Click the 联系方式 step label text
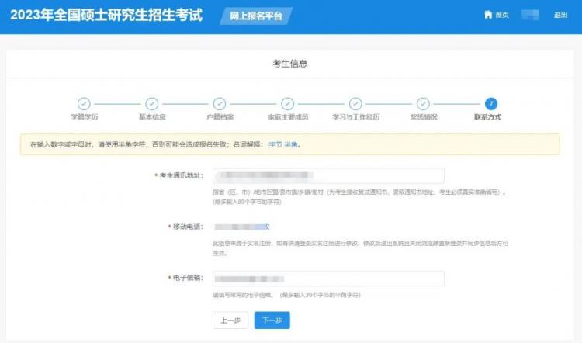The image size is (582, 343). [x=487, y=117]
